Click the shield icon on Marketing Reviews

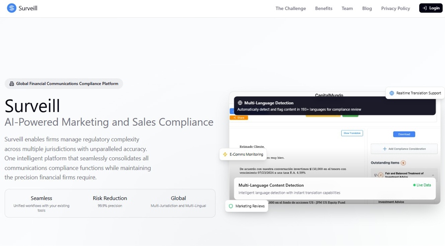click(231, 206)
